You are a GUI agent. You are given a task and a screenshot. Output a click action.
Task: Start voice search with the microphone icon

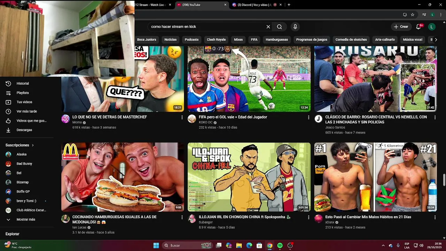coord(295,27)
